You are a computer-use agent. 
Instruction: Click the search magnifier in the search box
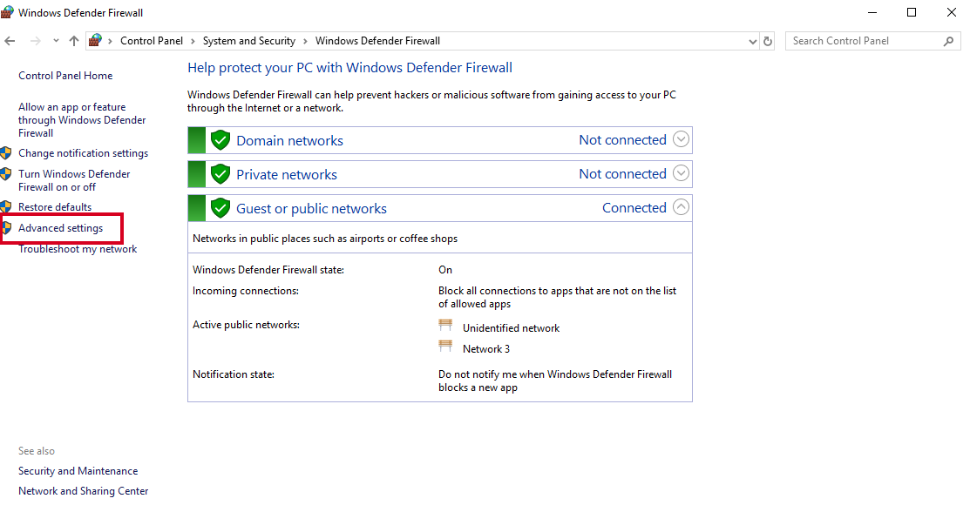coord(949,41)
